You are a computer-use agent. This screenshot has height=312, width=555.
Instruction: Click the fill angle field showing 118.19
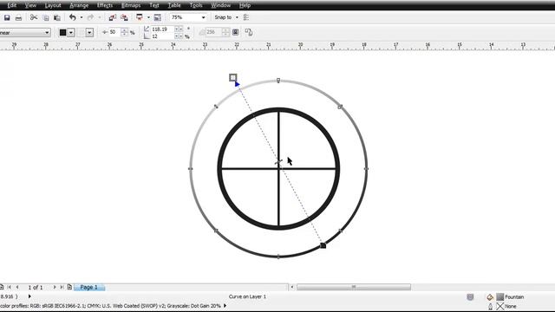coord(162,29)
